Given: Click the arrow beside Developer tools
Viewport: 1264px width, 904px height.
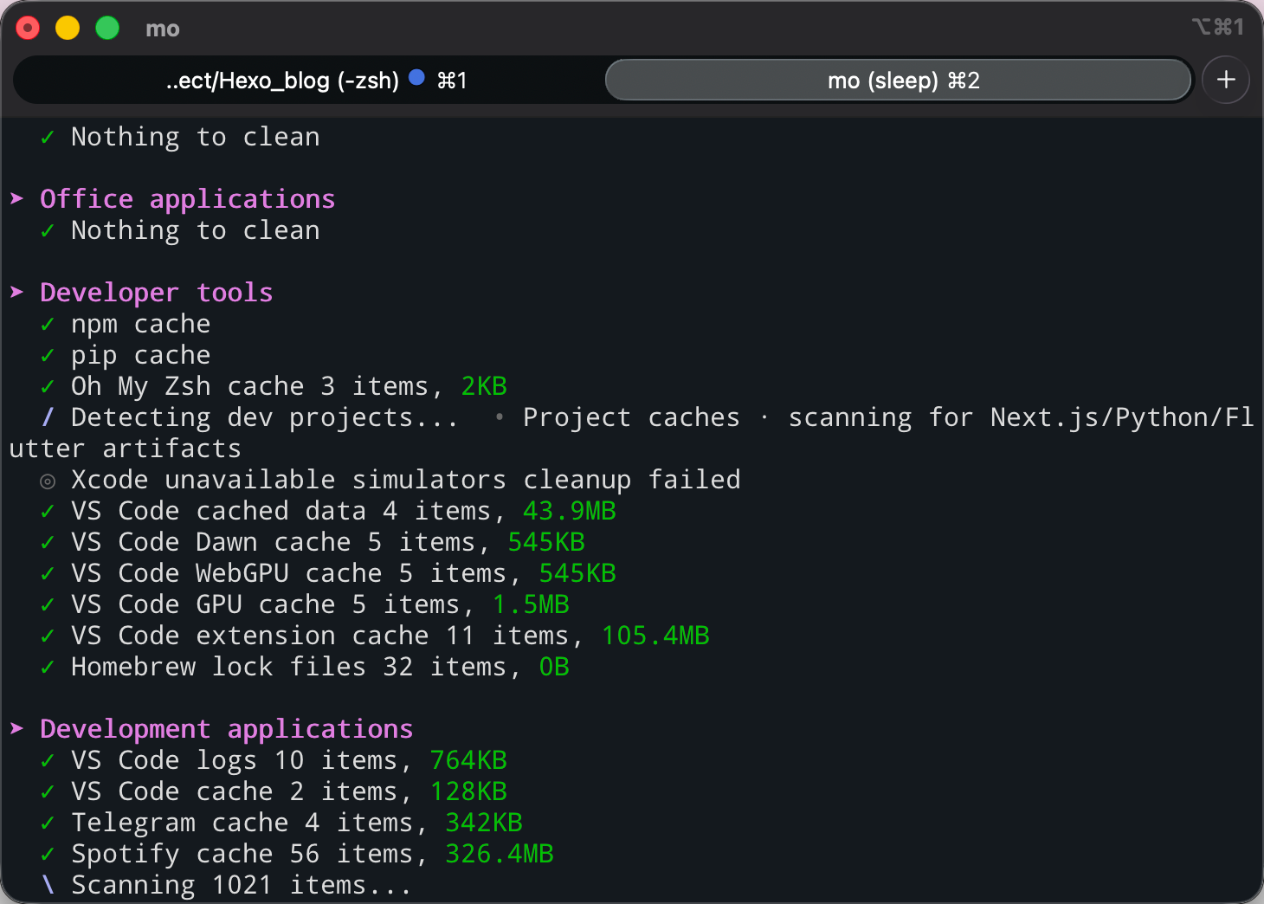Looking at the screenshot, I should click(17, 293).
